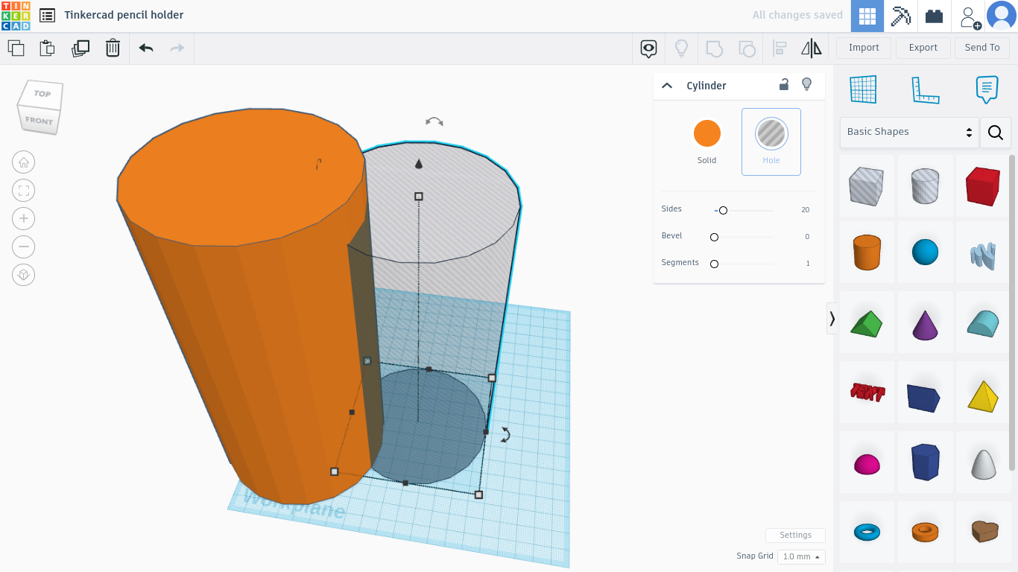Search for shapes
Screen dimensions: 1018x572
coord(996,132)
